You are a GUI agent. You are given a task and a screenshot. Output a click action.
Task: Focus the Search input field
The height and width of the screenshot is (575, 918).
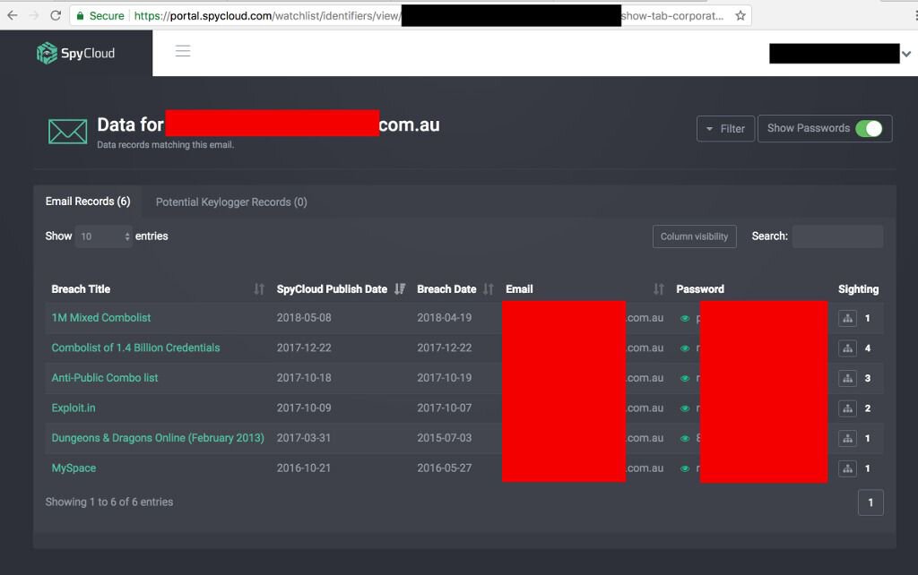[838, 236]
